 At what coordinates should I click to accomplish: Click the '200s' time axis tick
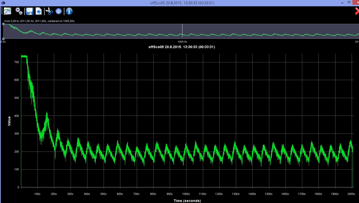point(54,194)
